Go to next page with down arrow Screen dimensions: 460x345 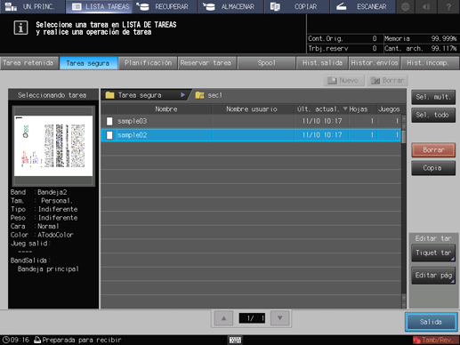tap(279, 318)
